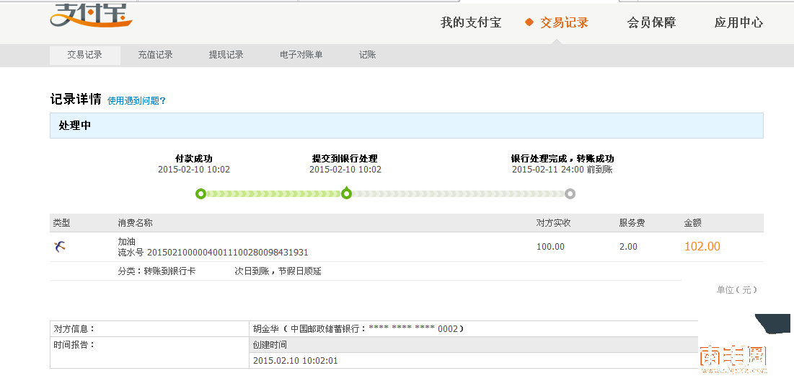Select the 记账 tab
The image size is (794, 389).
coord(367,55)
